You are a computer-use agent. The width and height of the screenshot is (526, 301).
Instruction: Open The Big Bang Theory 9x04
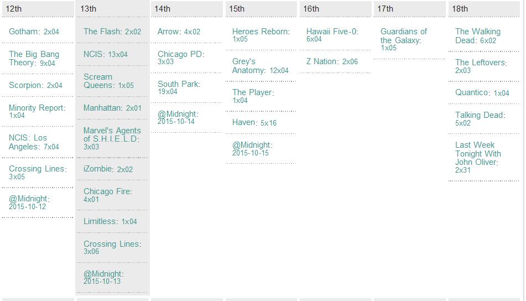pos(34,59)
